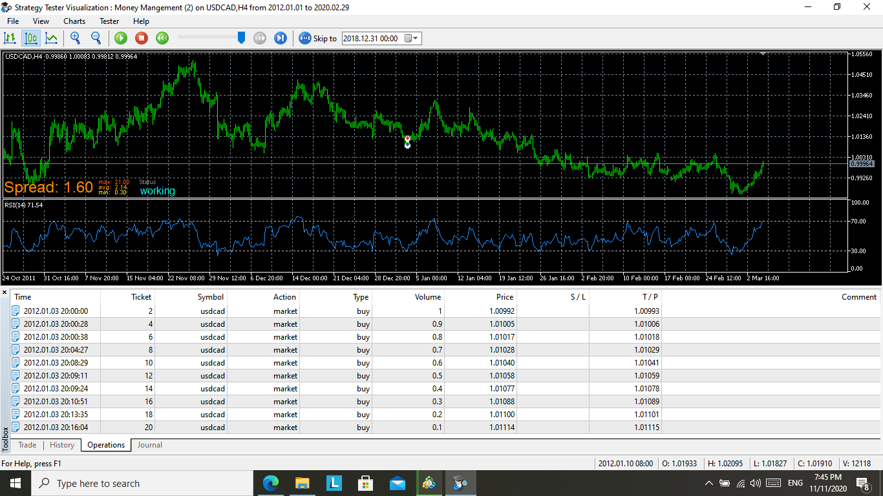This screenshot has width=883, height=496.
Task: Open the File menu
Action: pyautogui.click(x=13, y=21)
